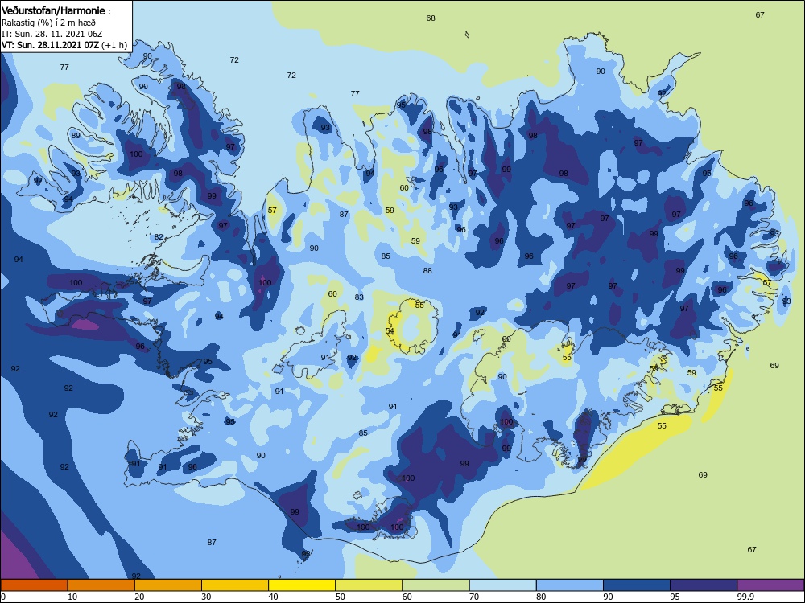The image size is (805, 603).
Task: Click the "IT: Sun. 28. 11. 2021 06Z" line
Action: 52,34
